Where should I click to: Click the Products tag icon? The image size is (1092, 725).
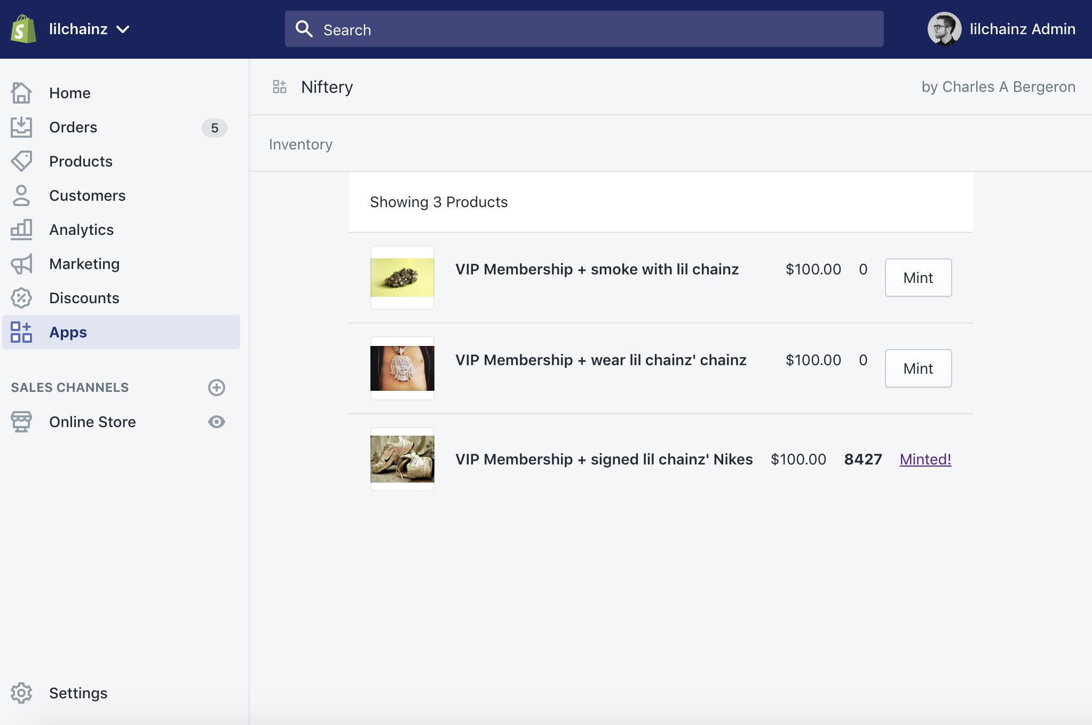point(21,161)
